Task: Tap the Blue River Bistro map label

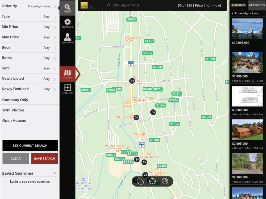Action: (x=136, y=39)
